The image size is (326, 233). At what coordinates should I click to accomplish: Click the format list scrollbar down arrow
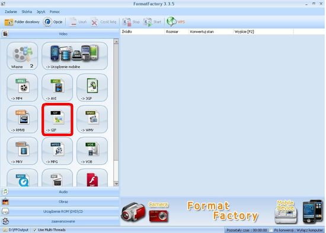[x=116, y=183]
